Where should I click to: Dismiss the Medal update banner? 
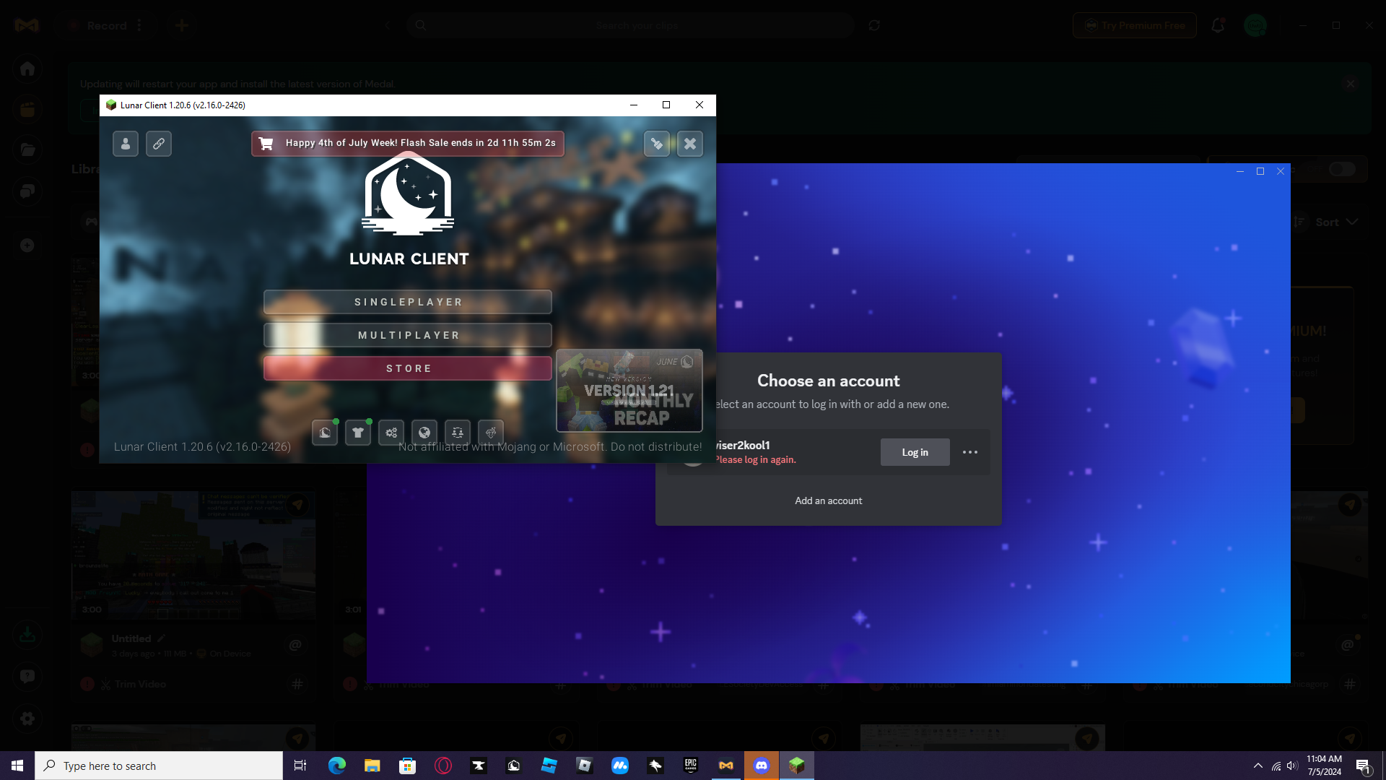pos(1351,84)
